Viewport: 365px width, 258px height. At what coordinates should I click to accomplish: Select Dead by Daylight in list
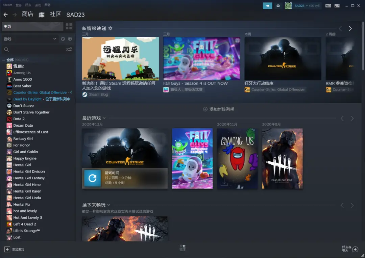click(39, 99)
